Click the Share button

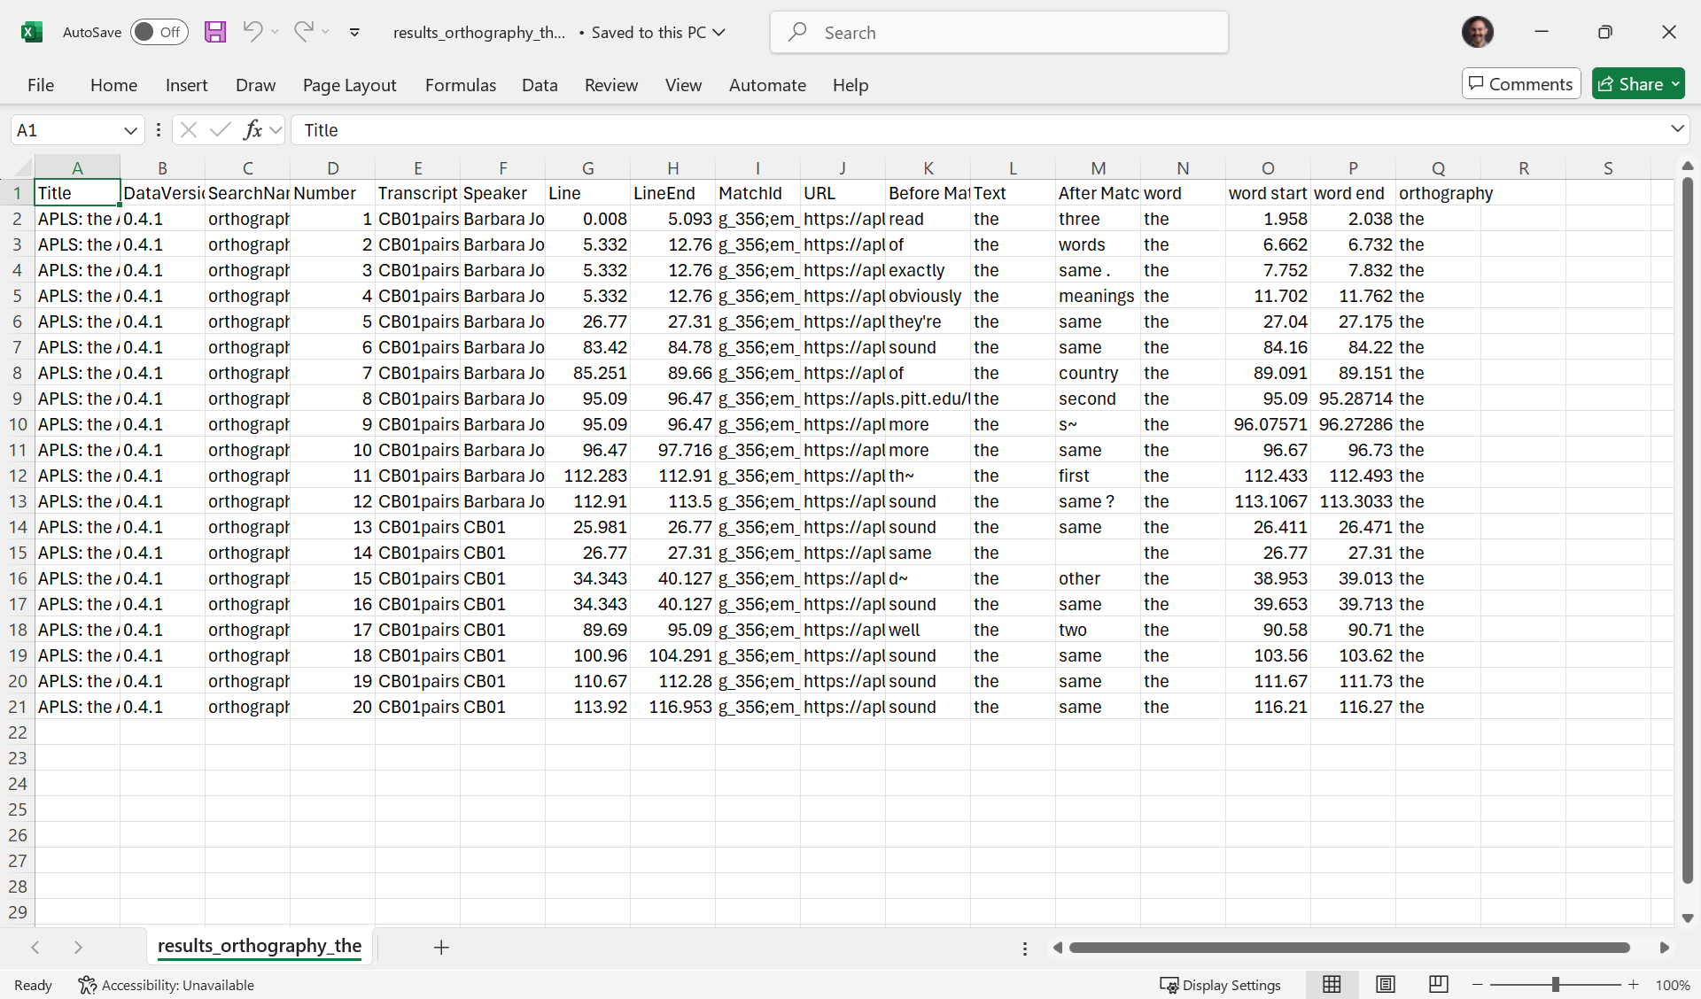1630,84
